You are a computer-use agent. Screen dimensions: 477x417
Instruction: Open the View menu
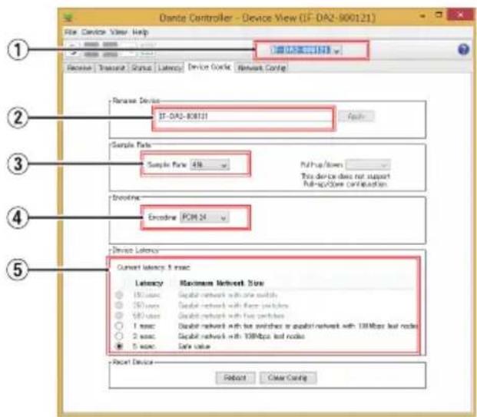(x=118, y=32)
